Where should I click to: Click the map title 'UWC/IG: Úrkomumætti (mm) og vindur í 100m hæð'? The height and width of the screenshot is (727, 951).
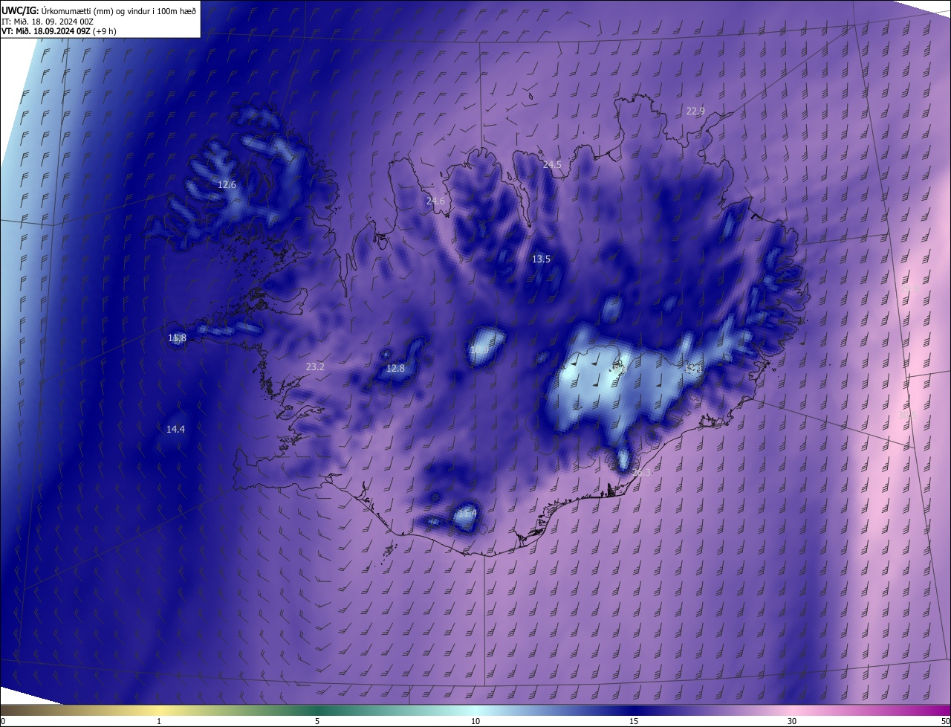99,10
